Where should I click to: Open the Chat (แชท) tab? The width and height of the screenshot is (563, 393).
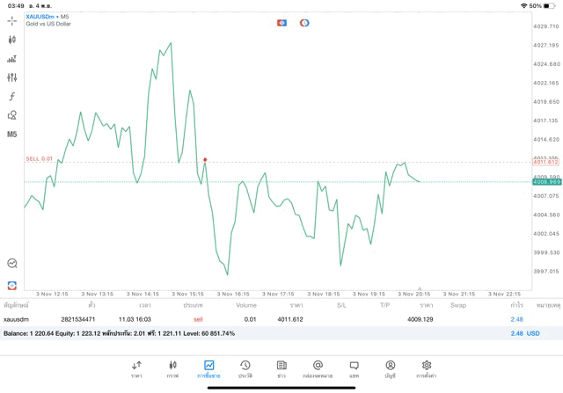pyautogui.click(x=354, y=368)
